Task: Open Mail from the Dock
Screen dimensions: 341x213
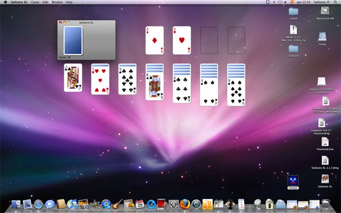Action: tap(27, 204)
